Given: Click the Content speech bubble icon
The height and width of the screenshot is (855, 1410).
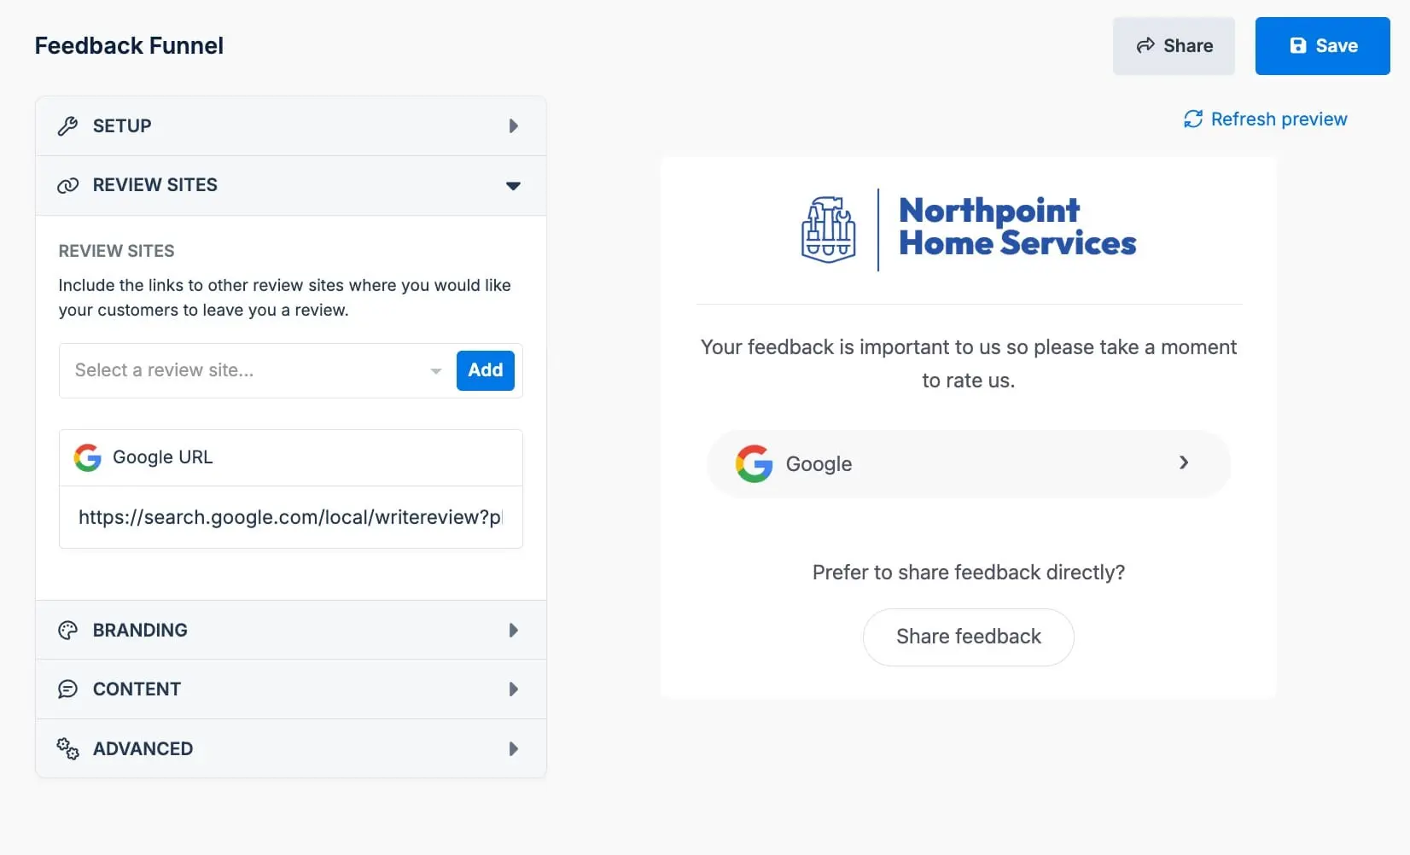Looking at the screenshot, I should pyautogui.click(x=67, y=689).
